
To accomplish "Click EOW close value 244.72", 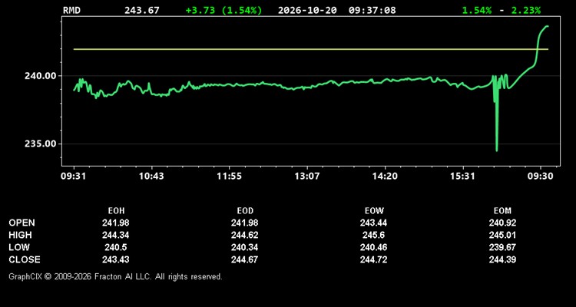I will pyautogui.click(x=373, y=259).
